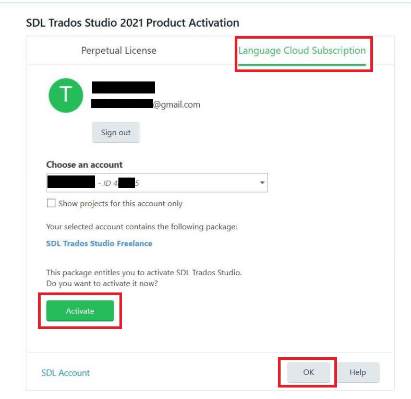Switch to the Perpetual License tab

[x=118, y=51]
